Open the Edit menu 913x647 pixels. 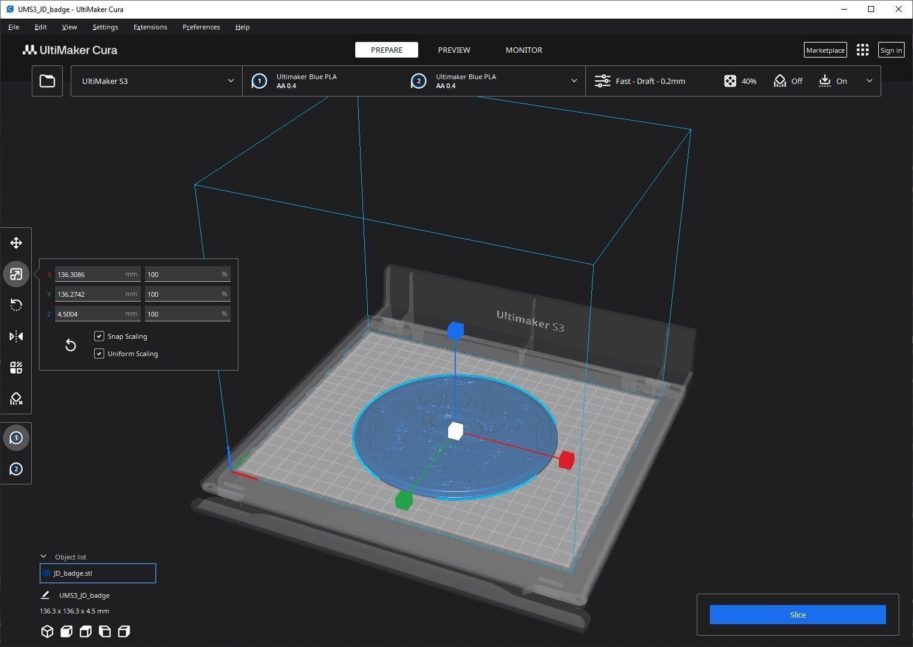coord(41,27)
